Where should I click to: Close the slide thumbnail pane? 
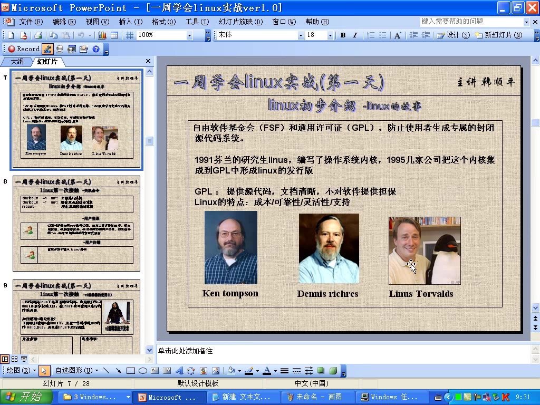pyautogui.click(x=148, y=61)
